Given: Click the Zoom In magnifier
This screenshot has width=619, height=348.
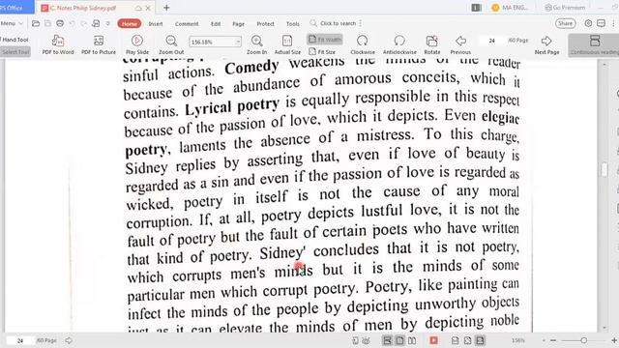Looking at the screenshot, I should 256,44.
